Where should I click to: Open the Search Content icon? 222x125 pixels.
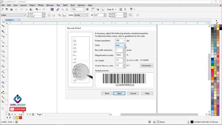point(52,9)
